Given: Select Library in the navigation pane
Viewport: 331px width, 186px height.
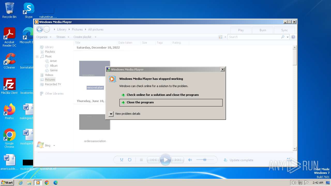Looking at the screenshot, I should click(49, 47).
